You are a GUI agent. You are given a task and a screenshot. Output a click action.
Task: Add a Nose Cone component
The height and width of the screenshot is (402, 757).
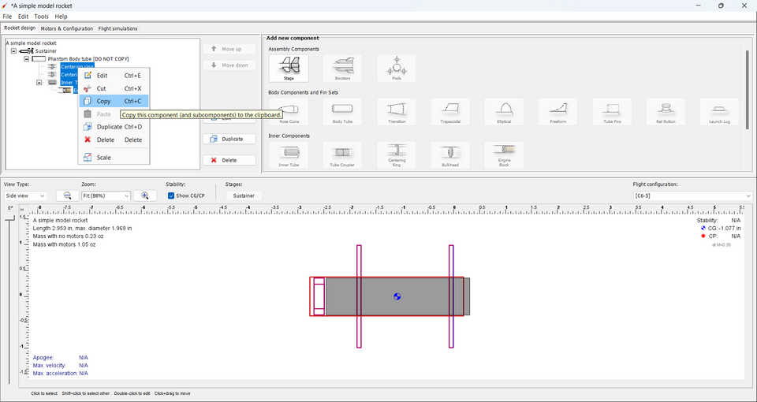click(289, 112)
